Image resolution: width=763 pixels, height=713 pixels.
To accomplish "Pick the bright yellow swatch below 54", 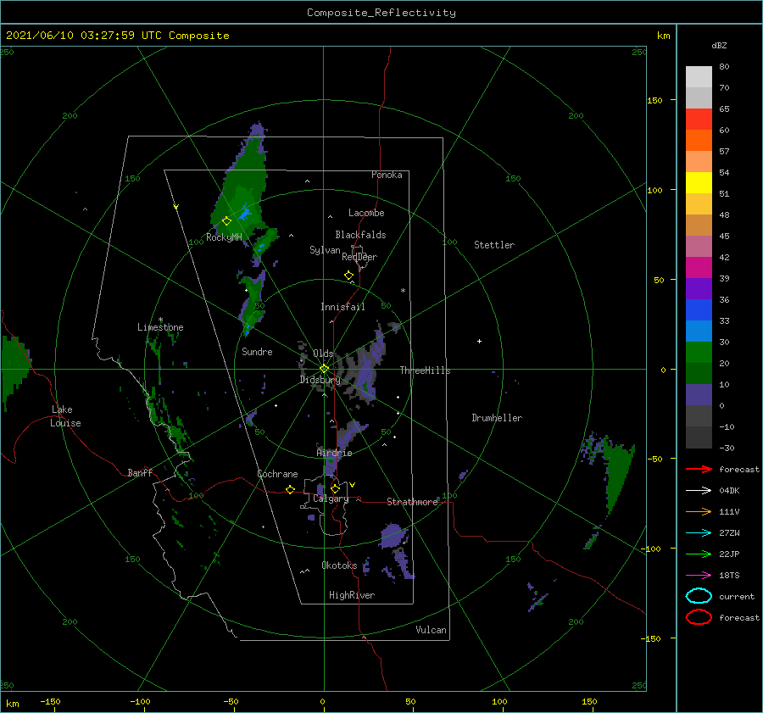I will click(x=699, y=182).
